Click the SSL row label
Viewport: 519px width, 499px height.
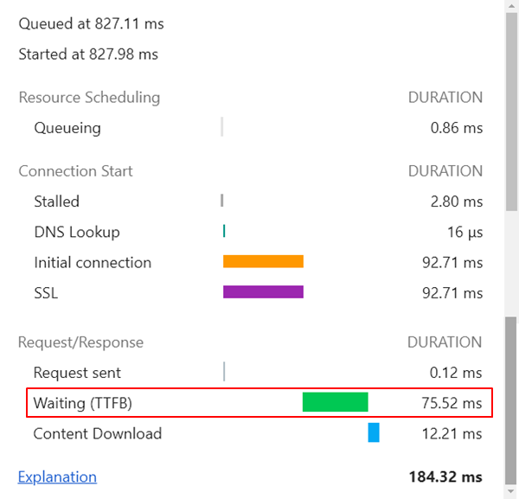[x=46, y=293]
